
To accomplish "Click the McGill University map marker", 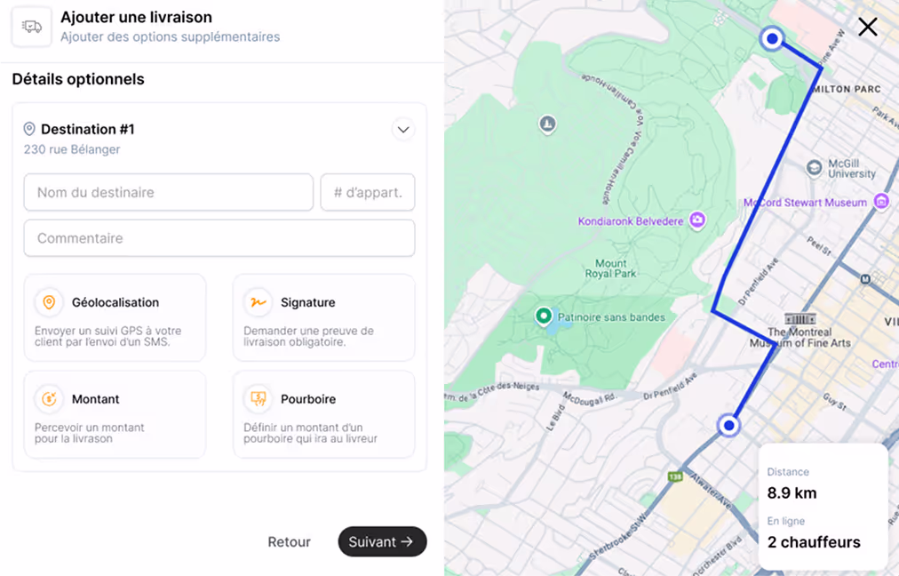I will coord(814,168).
